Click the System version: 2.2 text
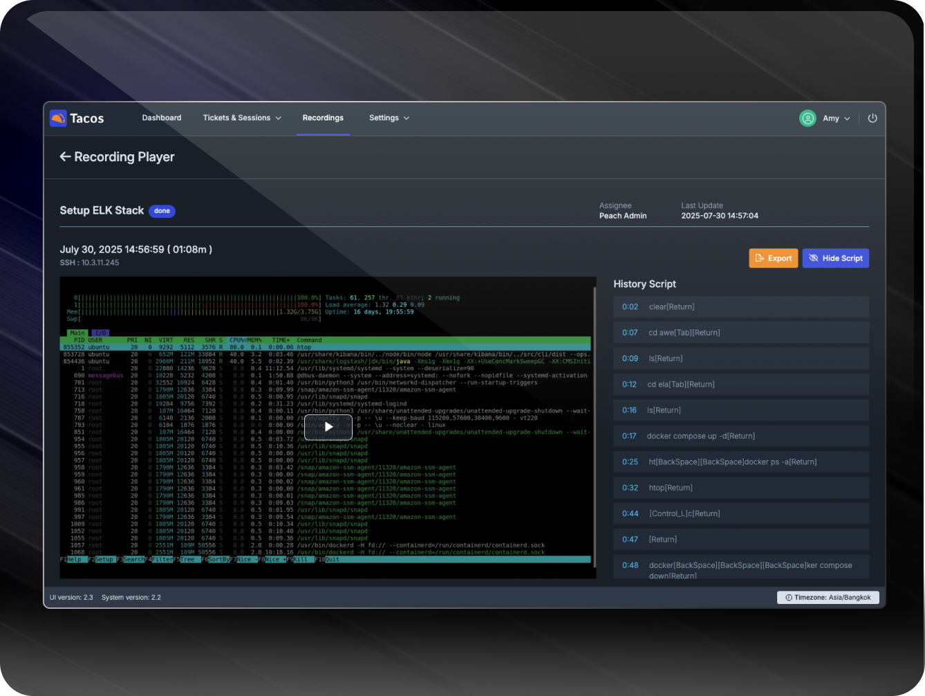925x696 pixels. [x=131, y=597]
